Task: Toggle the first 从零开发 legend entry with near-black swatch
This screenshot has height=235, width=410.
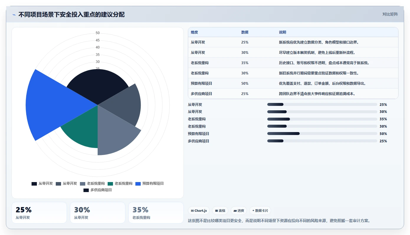Action: pos(42,184)
